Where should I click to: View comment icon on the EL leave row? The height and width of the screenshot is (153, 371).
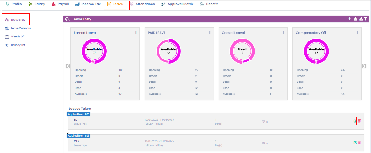tap(263, 122)
